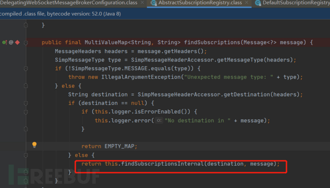The image size is (330, 188).
Task: Collapse the 'if (destination == null)' block
Action: coord(26,103)
